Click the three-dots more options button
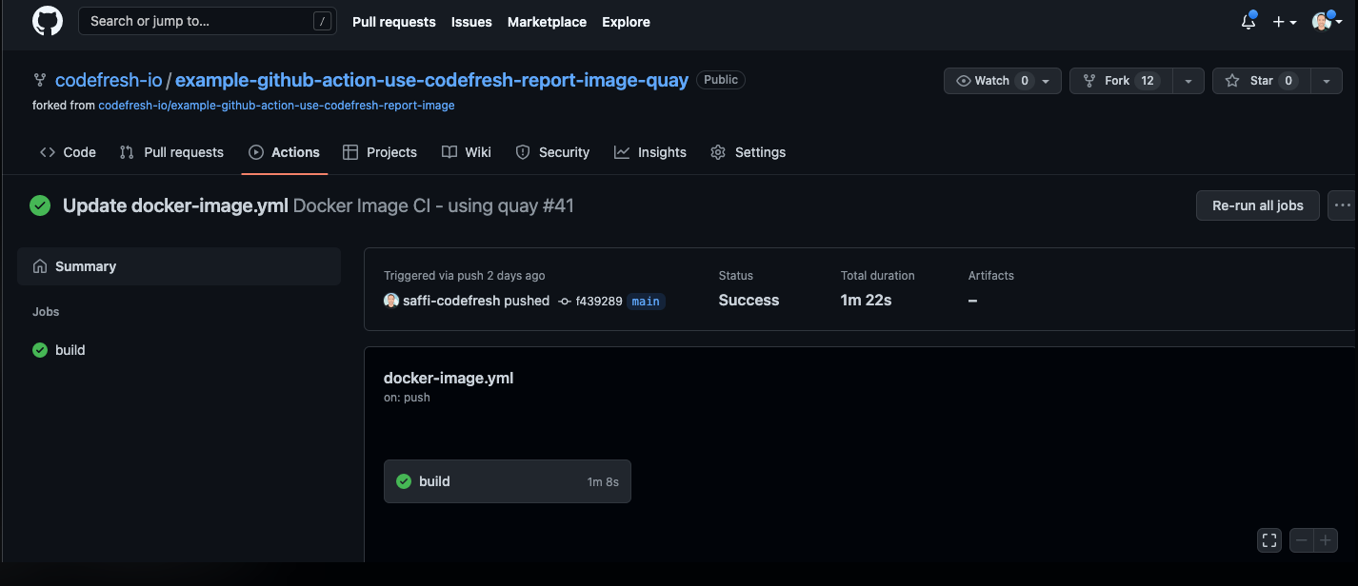This screenshot has height=586, width=1358. 1342,205
